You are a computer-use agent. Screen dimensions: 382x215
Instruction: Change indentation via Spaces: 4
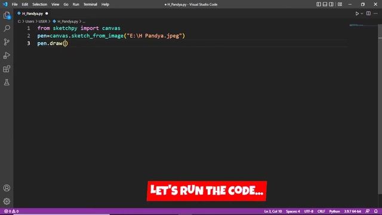coord(293,211)
